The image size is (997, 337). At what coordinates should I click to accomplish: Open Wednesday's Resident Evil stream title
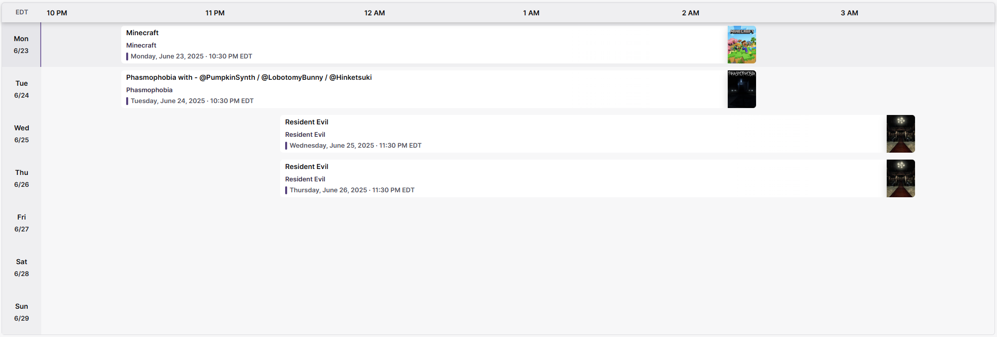coord(307,122)
